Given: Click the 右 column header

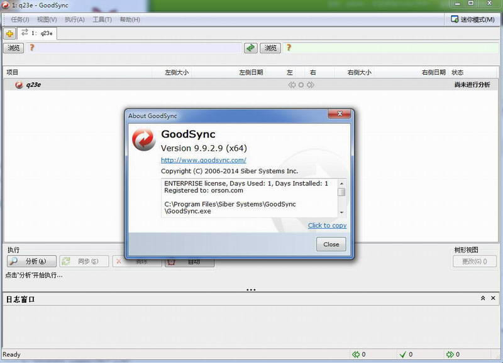Looking at the screenshot, I should [312, 72].
